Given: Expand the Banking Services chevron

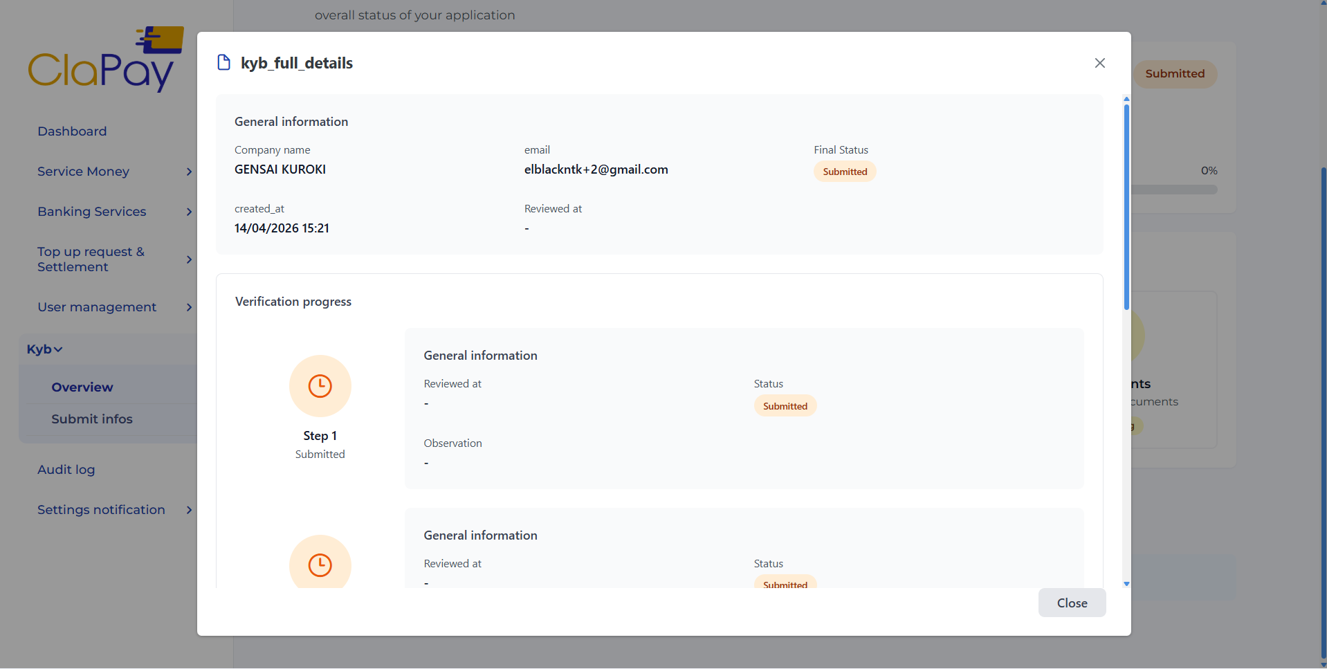Looking at the screenshot, I should [x=189, y=212].
